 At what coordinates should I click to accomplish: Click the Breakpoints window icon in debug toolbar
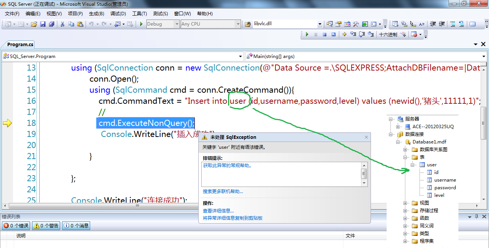414,34
